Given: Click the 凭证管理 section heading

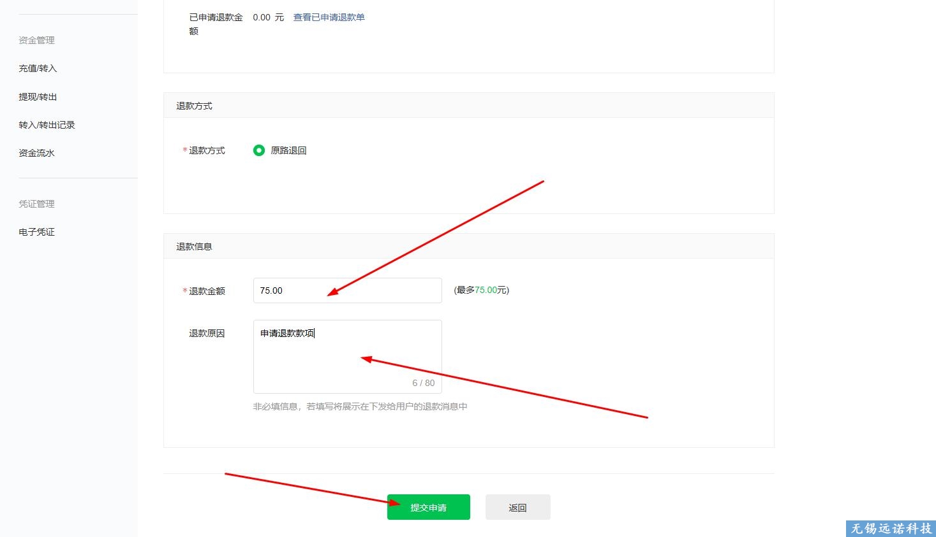Looking at the screenshot, I should pos(36,204).
